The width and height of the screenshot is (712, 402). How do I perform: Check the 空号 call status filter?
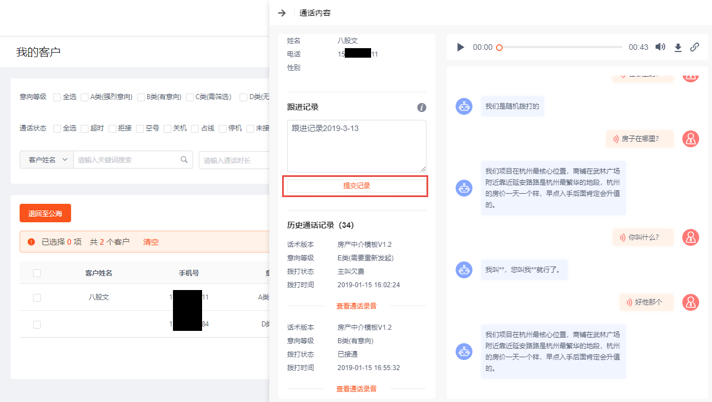pos(140,128)
